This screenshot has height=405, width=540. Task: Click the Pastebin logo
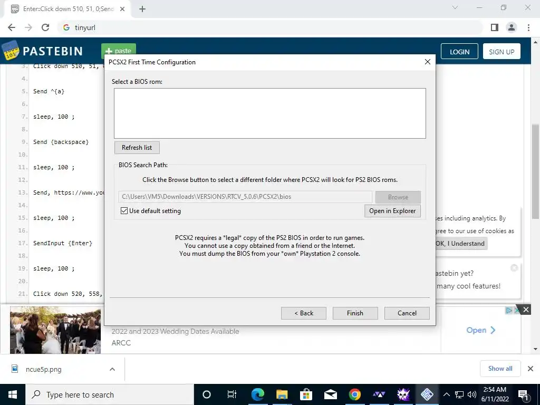tap(43, 51)
